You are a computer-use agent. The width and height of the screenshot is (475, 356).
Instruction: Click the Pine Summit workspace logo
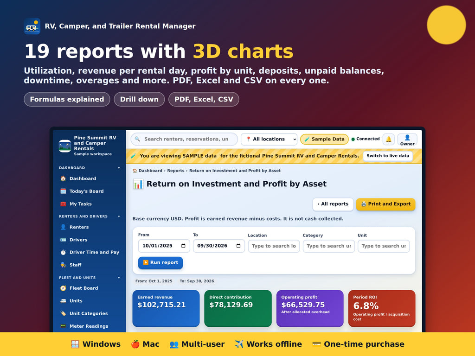coord(65,146)
